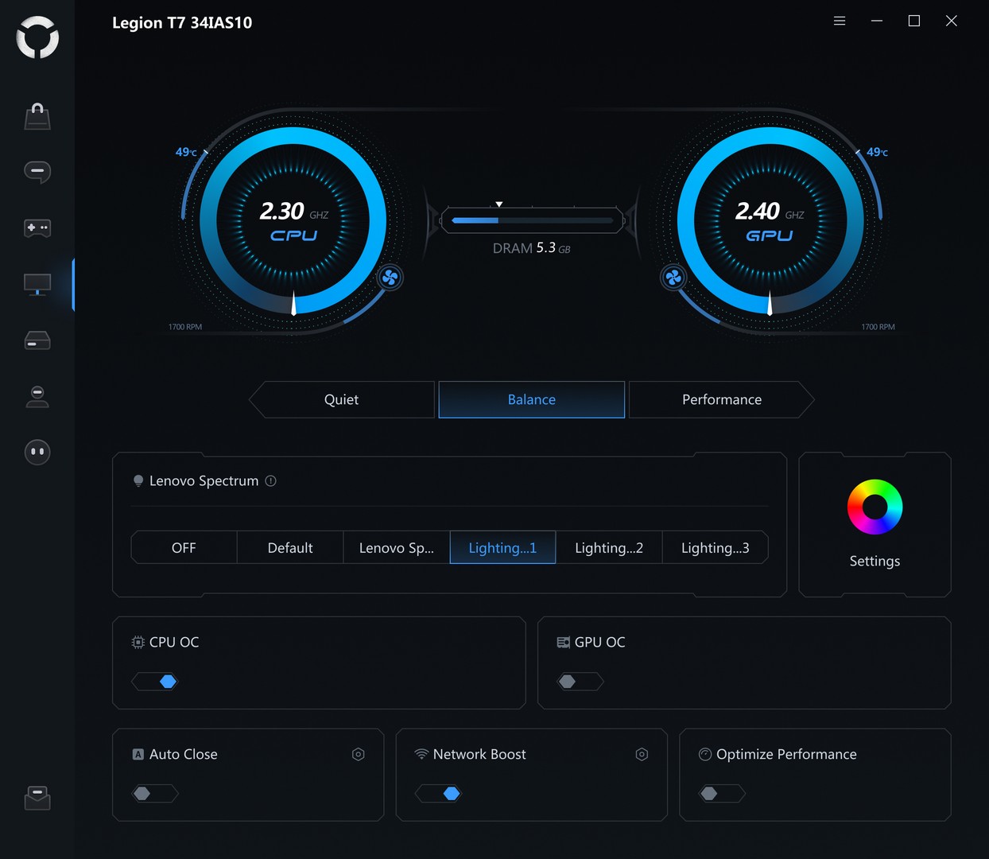Click the Lenovo Spectrum bulb icon
Viewport: 989px width, 859px height.
138,480
